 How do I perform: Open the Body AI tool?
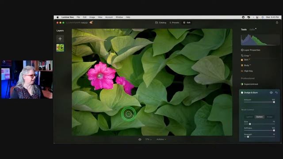coord(246,65)
